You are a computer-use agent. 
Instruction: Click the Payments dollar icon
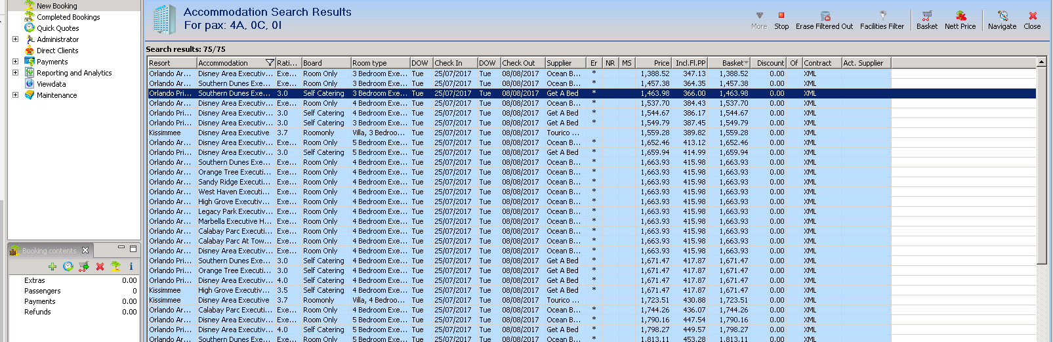(x=30, y=62)
